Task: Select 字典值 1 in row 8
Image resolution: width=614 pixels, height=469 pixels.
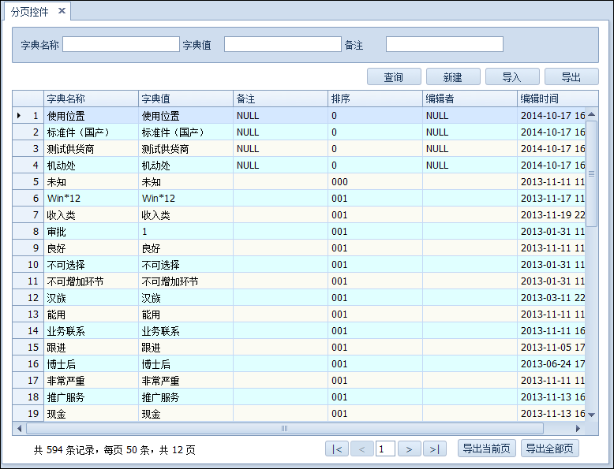Action: (185, 231)
